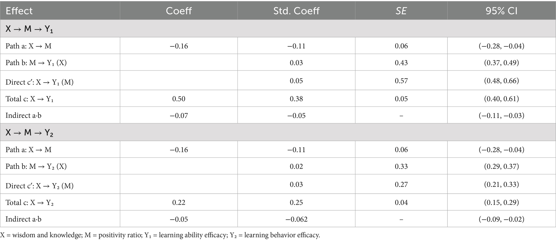Click the 0.50 coefficient cell
This screenshot has width=556, height=241.
point(179,99)
